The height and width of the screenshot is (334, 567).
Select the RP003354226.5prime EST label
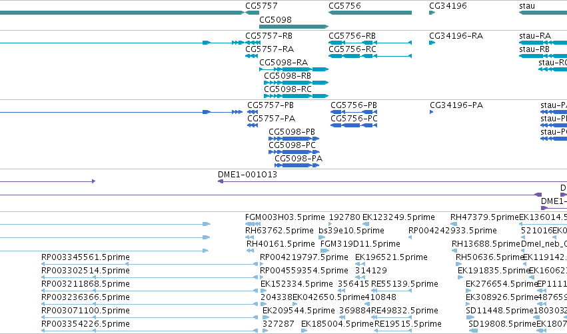point(85,325)
